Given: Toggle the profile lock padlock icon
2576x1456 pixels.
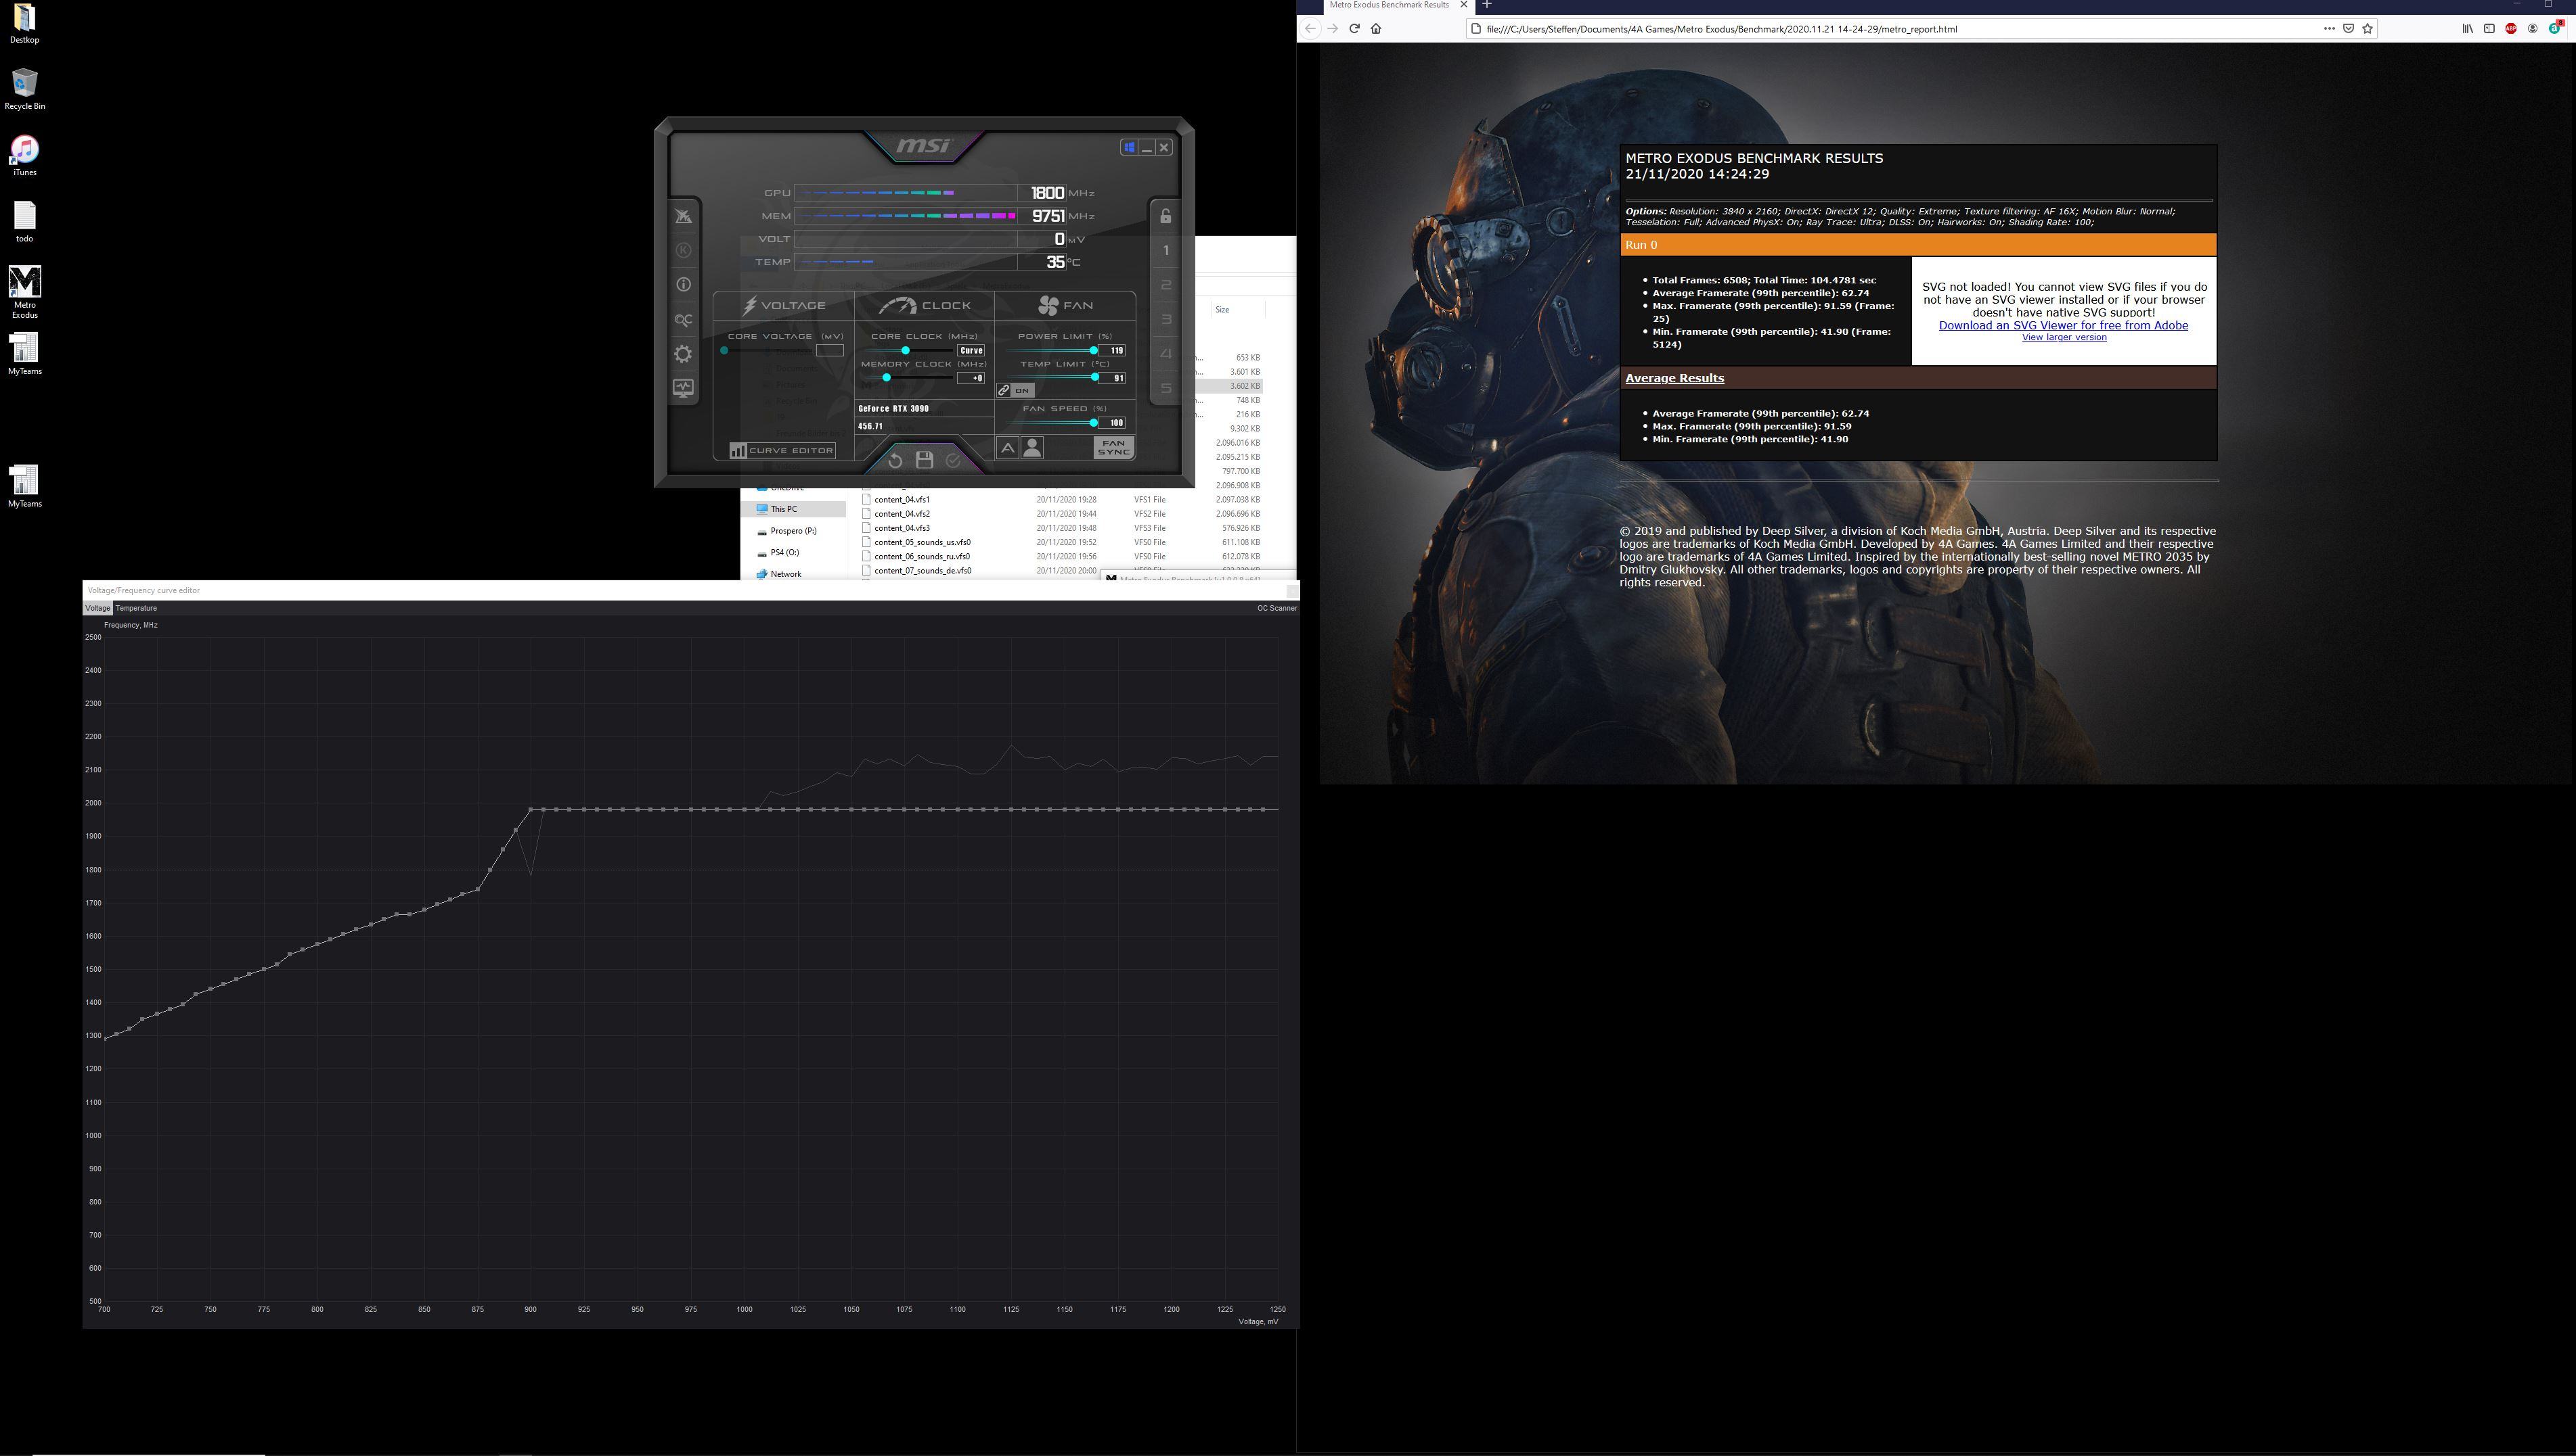Looking at the screenshot, I should click(1166, 215).
